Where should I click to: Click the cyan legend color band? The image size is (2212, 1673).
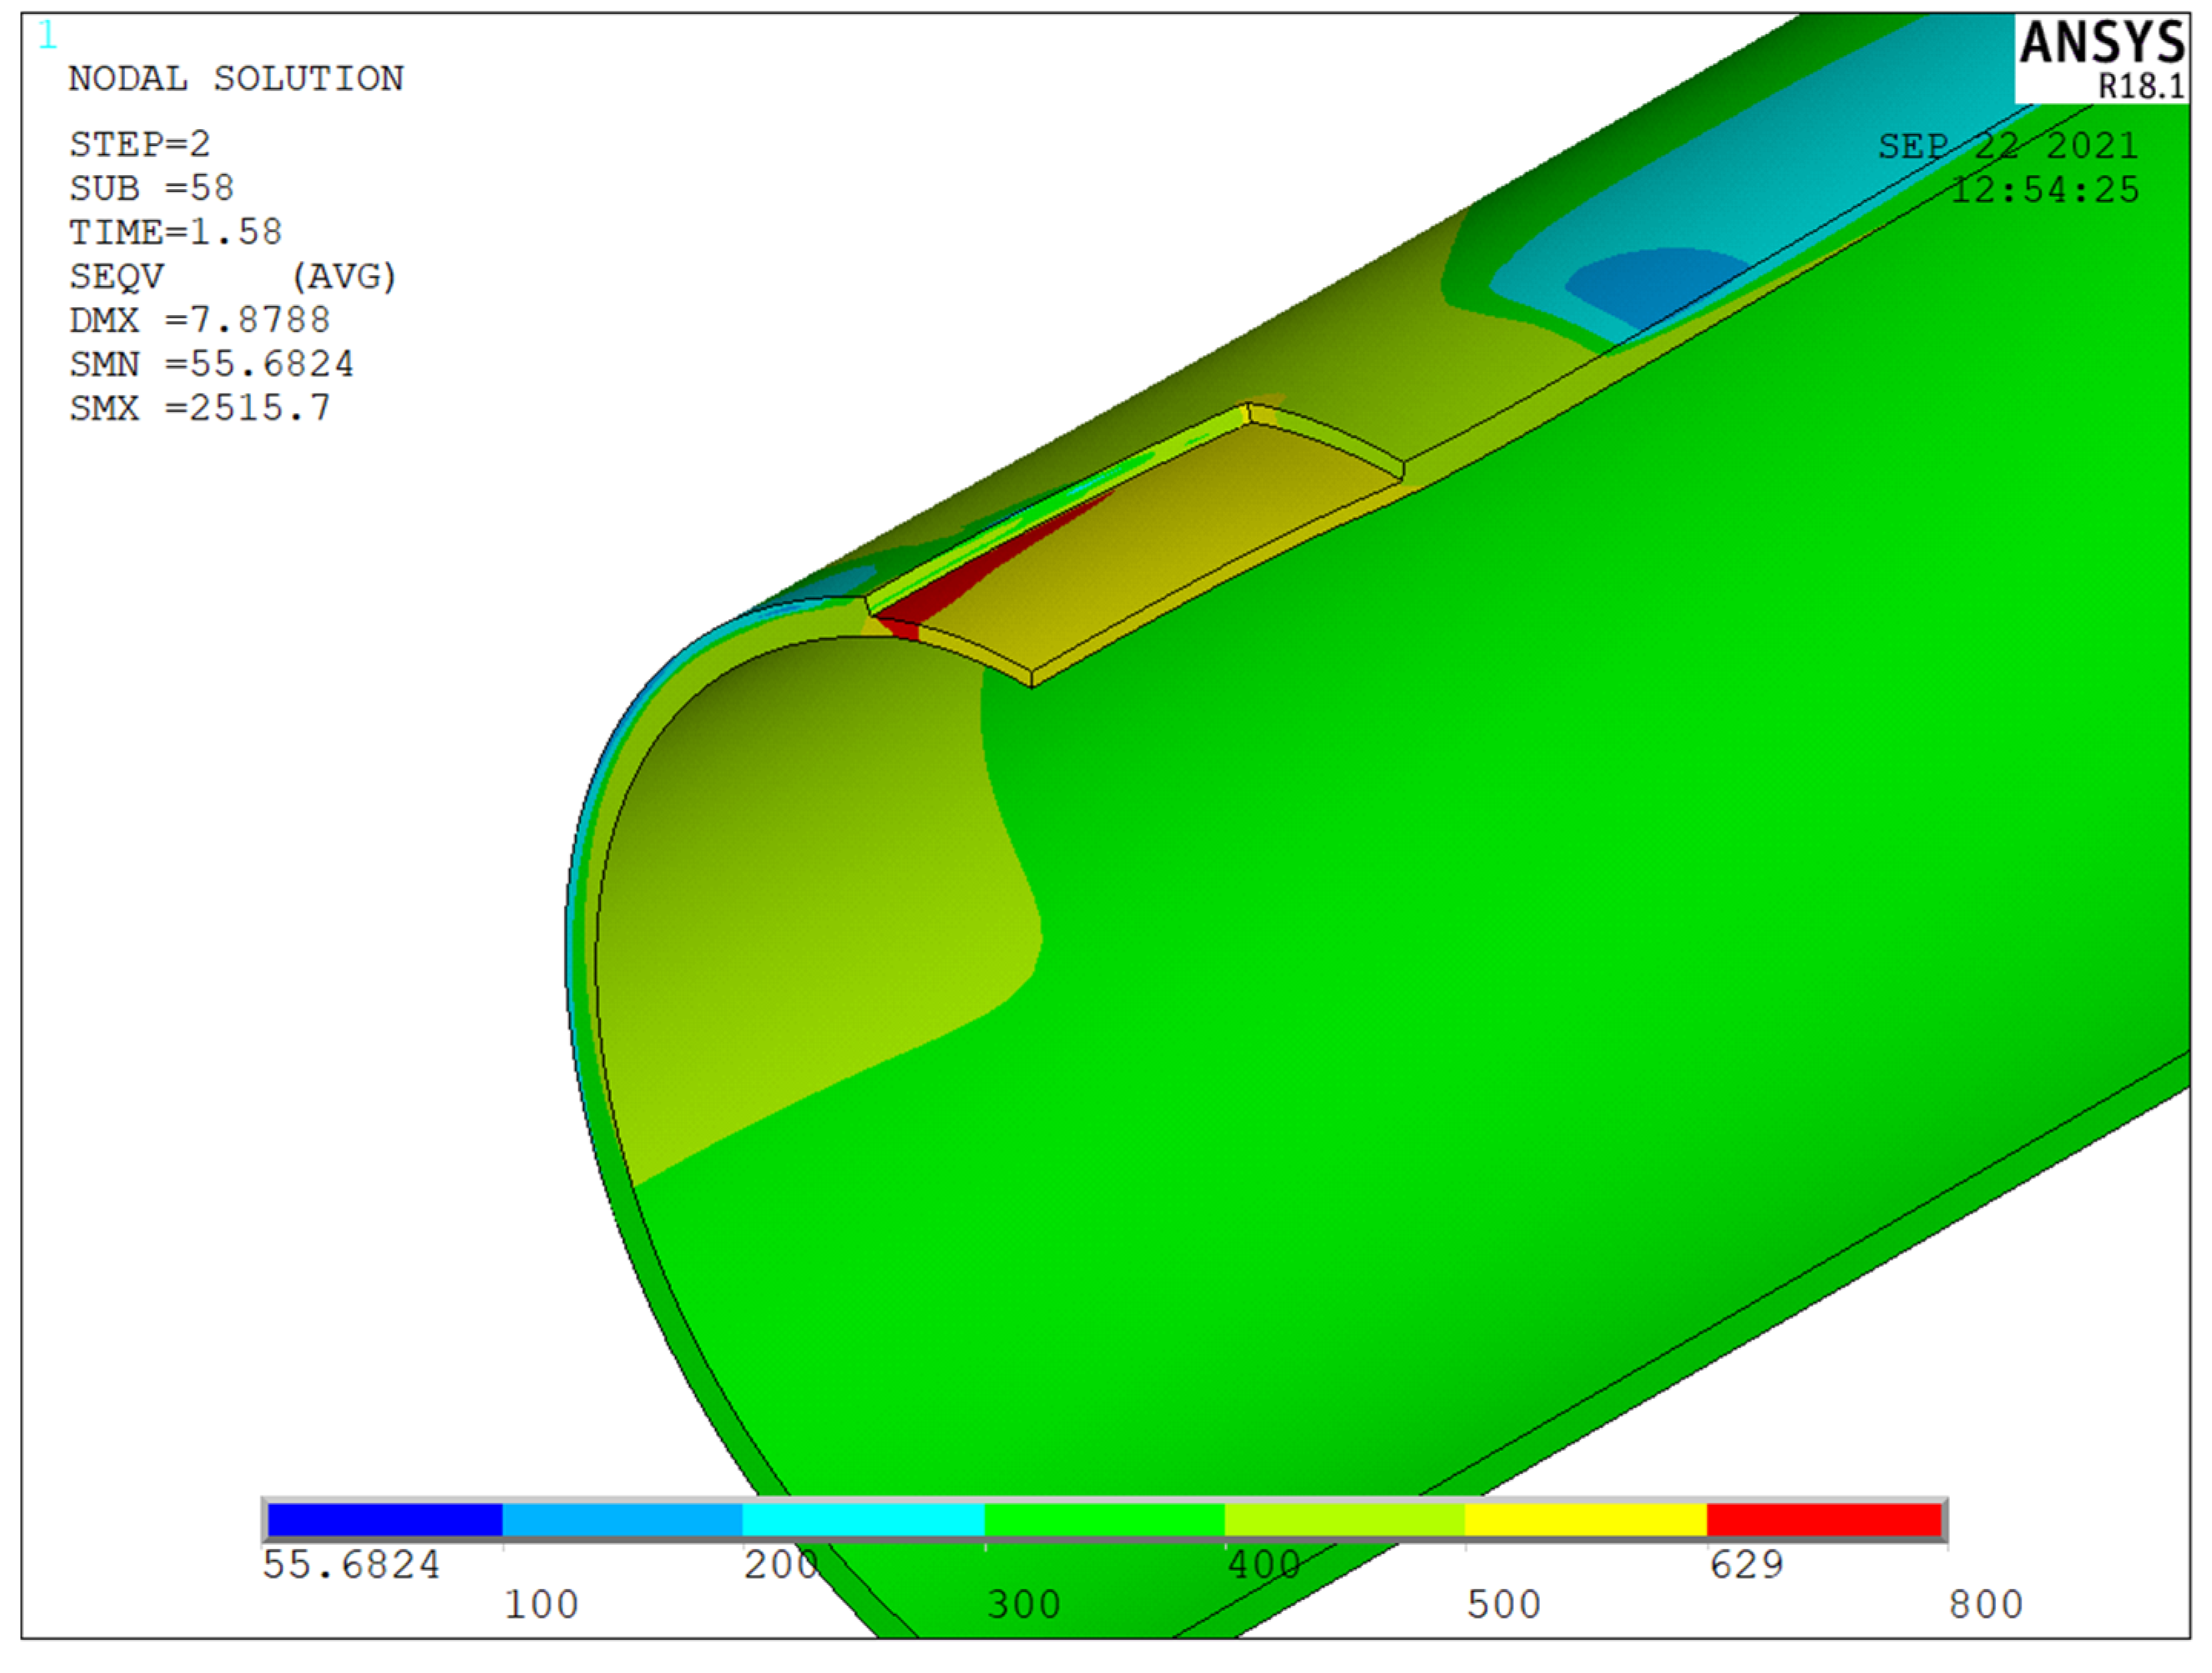point(863,1520)
